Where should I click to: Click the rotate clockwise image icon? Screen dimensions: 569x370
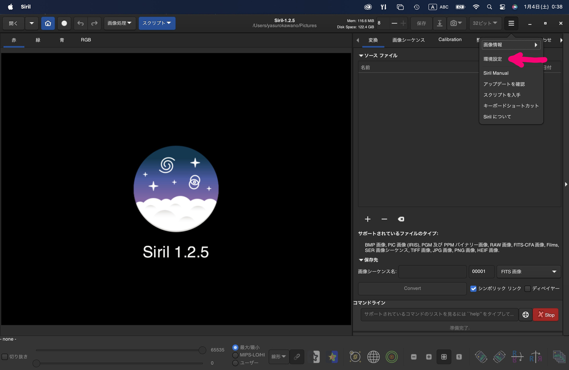[x=499, y=357]
